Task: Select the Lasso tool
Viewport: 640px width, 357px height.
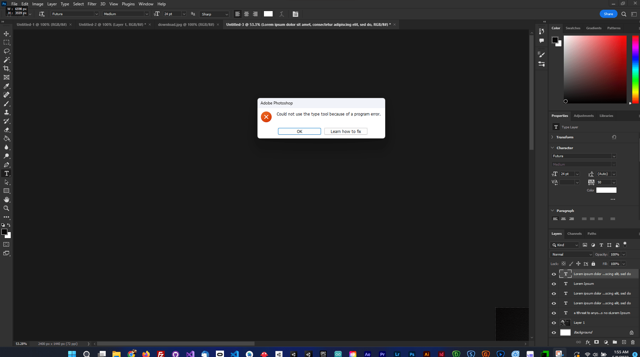Action: [x=6, y=51]
